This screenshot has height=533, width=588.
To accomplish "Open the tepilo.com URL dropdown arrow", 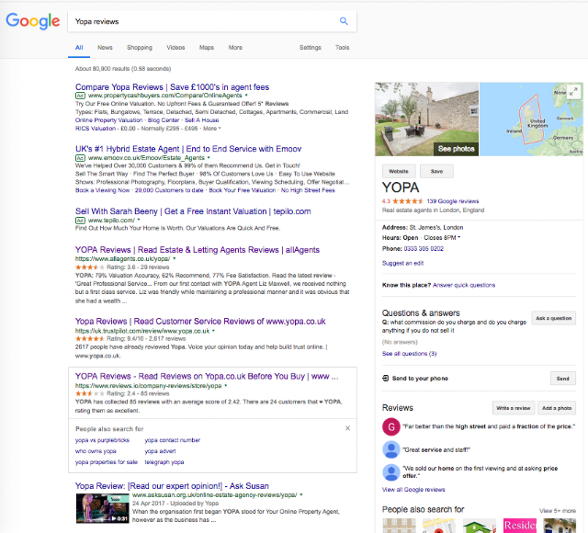I will click(x=139, y=220).
